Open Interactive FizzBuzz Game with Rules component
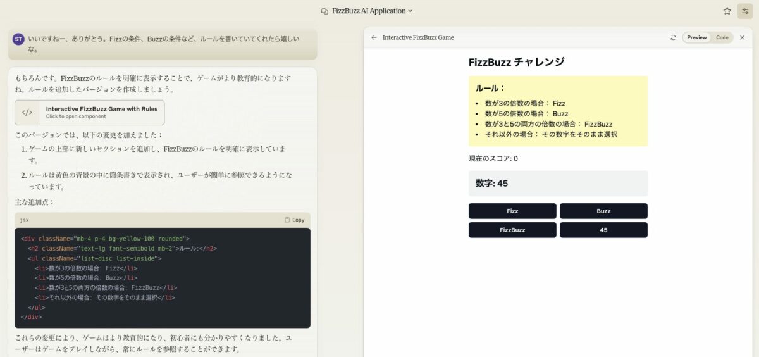Image resolution: width=759 pixels, height=357 pixels. coord(90,112)
